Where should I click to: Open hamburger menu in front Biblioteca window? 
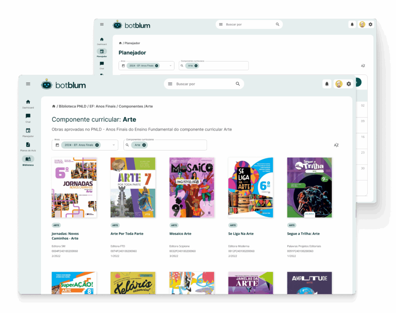(28, 84)
